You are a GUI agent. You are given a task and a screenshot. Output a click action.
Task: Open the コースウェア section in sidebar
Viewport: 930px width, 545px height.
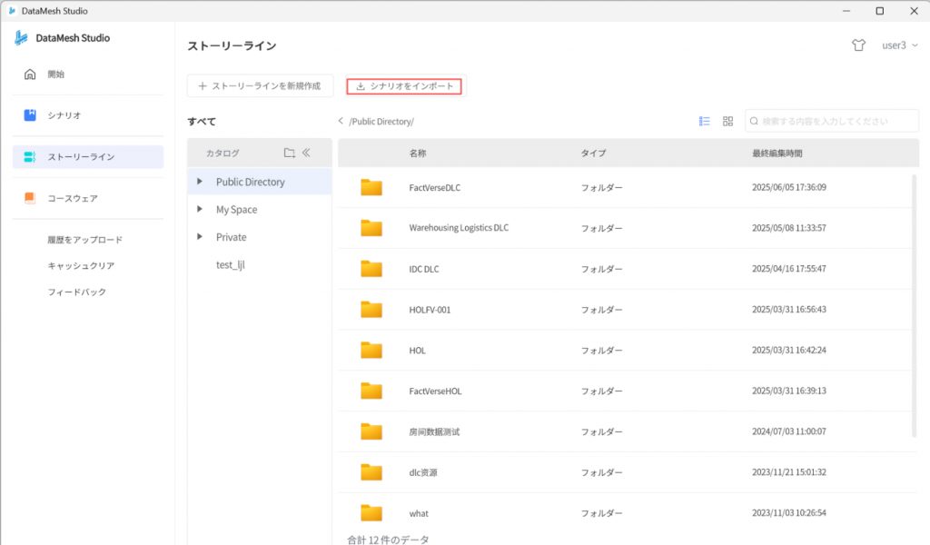(73, 198)
